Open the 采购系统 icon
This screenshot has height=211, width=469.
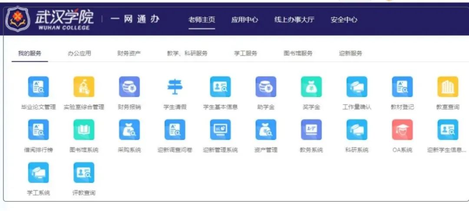pyautogui.click(x=129, y=130)
